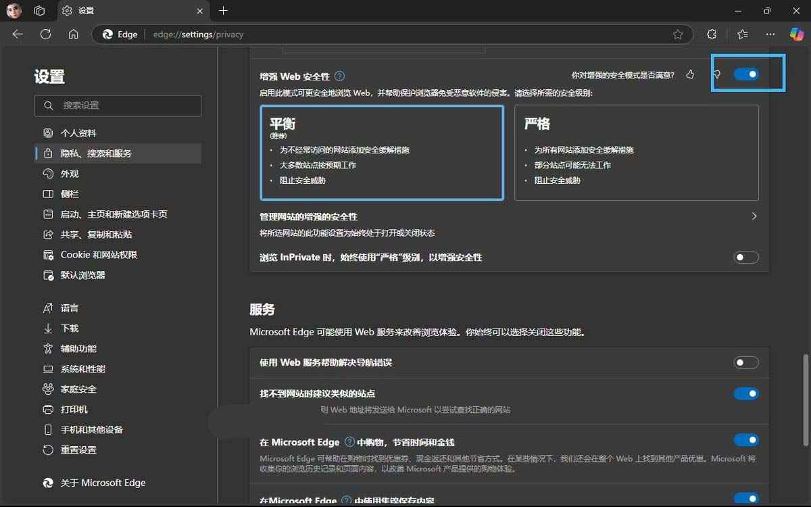
Task: Select the 平衡 security level card
Action: [x=382, y=153]
